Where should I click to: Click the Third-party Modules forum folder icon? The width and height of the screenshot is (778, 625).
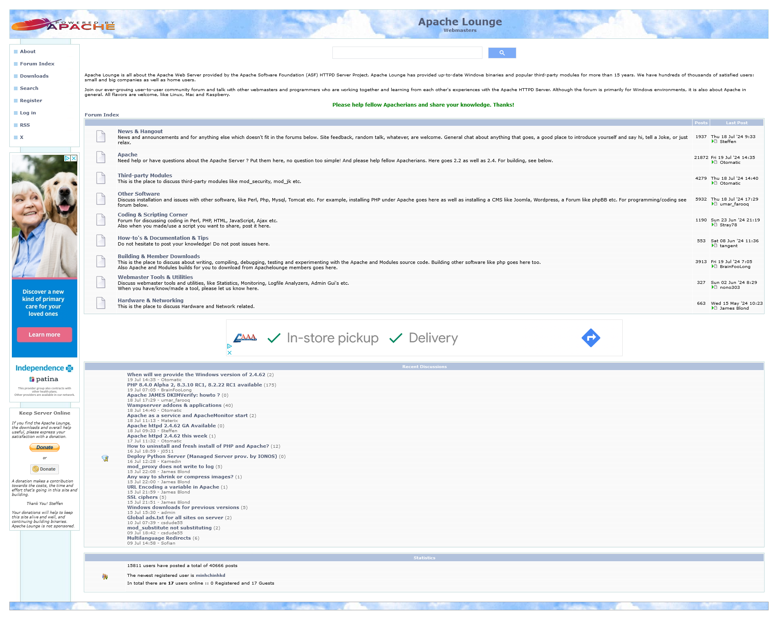coord(101,178)
